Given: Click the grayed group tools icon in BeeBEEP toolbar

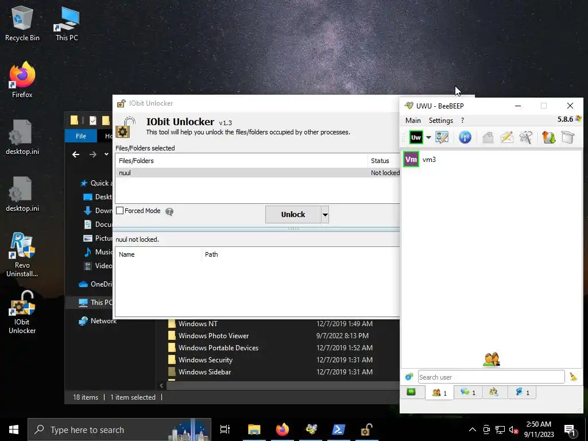Looking at the screenshot, I should tap(526, 137).
